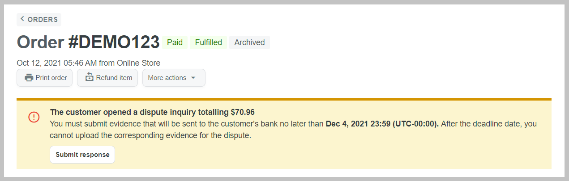The width and height of the screenshot is (569, 181).
Task: Select the Refund item button text
Action: point(114,78)
